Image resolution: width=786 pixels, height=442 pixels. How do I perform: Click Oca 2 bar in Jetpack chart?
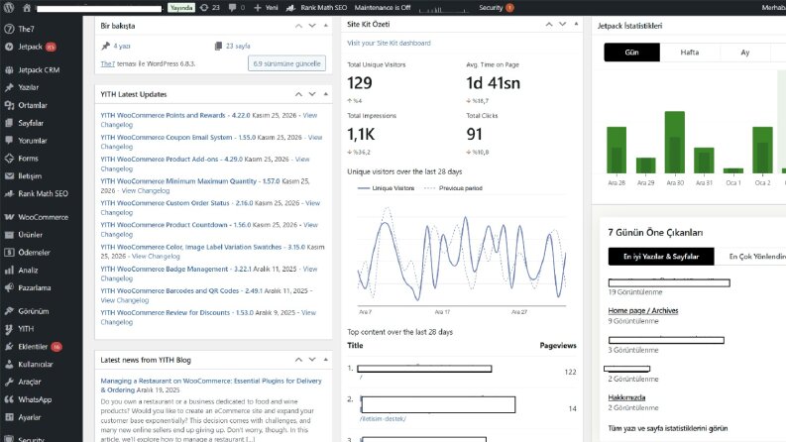click(x=762, y=150)
